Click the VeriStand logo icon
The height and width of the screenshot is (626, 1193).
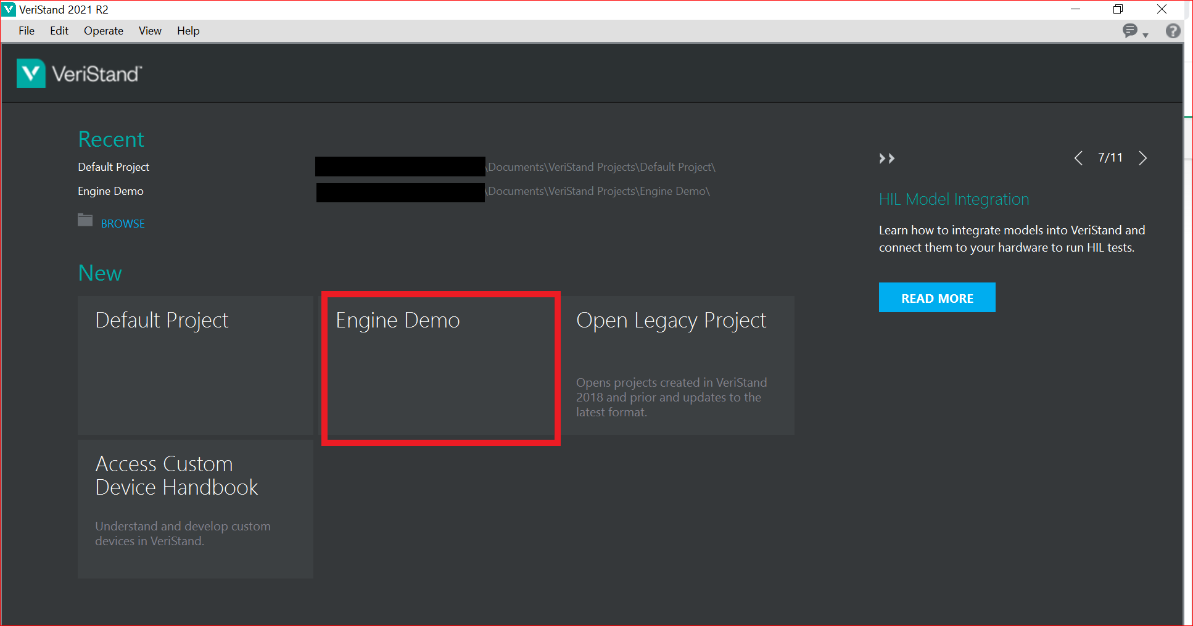31,73
